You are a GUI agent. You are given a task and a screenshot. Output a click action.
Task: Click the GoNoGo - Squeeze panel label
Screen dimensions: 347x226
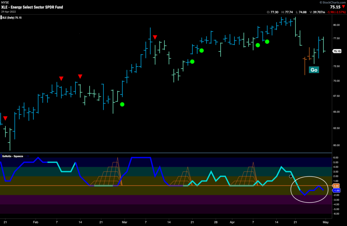pyautogui.click(x=13, y=156)
